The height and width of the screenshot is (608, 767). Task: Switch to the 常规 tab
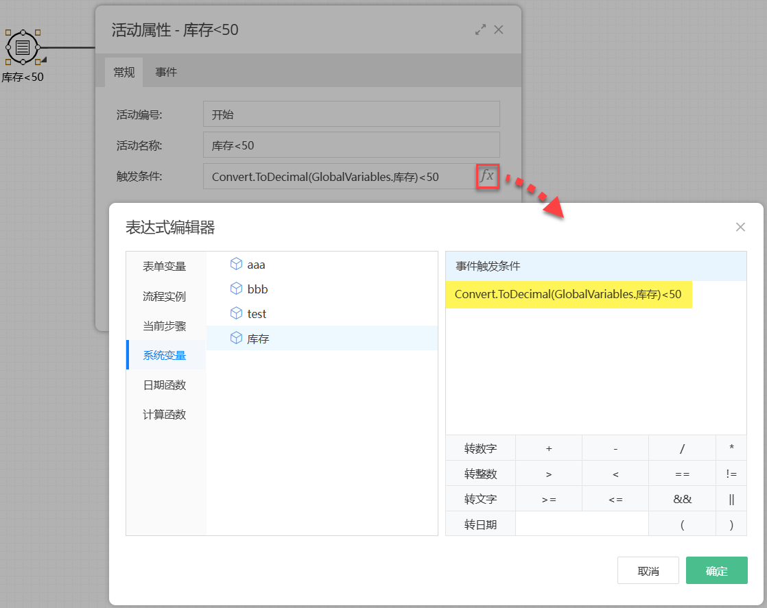(124, 71)
